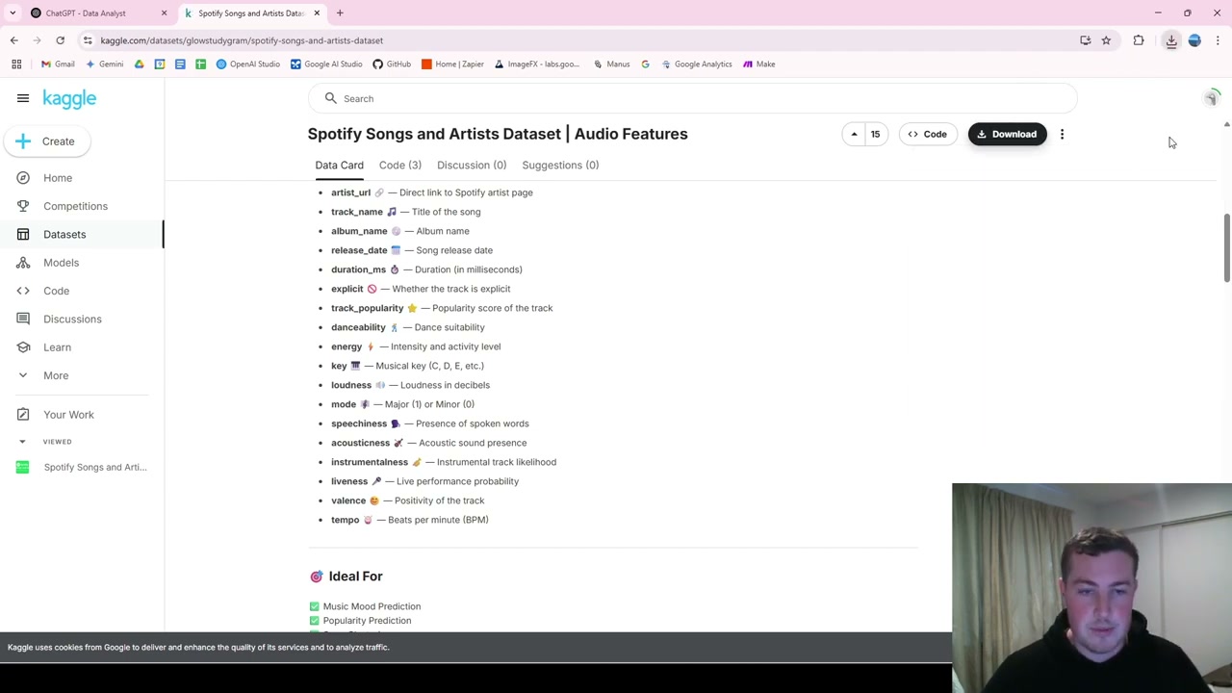Screen dimensions: 1232x693
Task: Switch to the Data Card tab
Action: pyautogui.click(x=339, y=166)
